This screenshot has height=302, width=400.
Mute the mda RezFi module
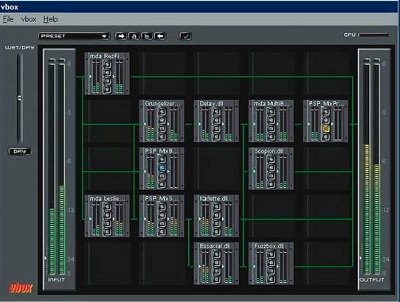point(108,81)
